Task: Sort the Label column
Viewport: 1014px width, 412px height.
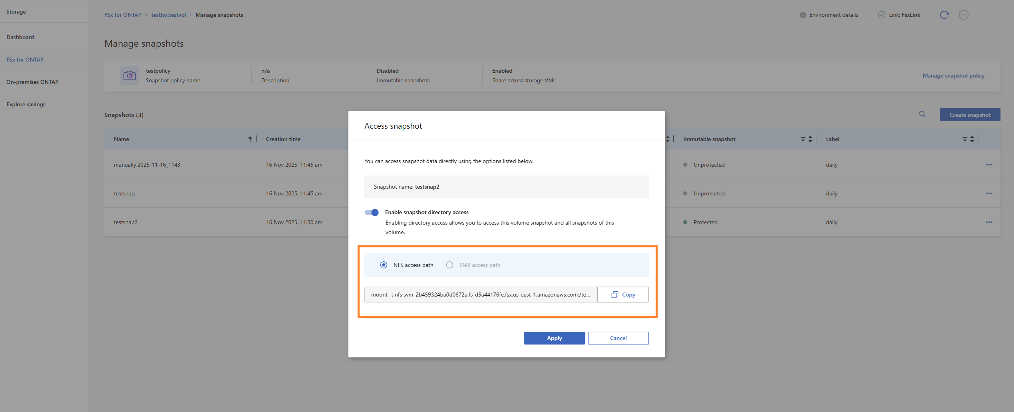Action: tap(972, 139)
